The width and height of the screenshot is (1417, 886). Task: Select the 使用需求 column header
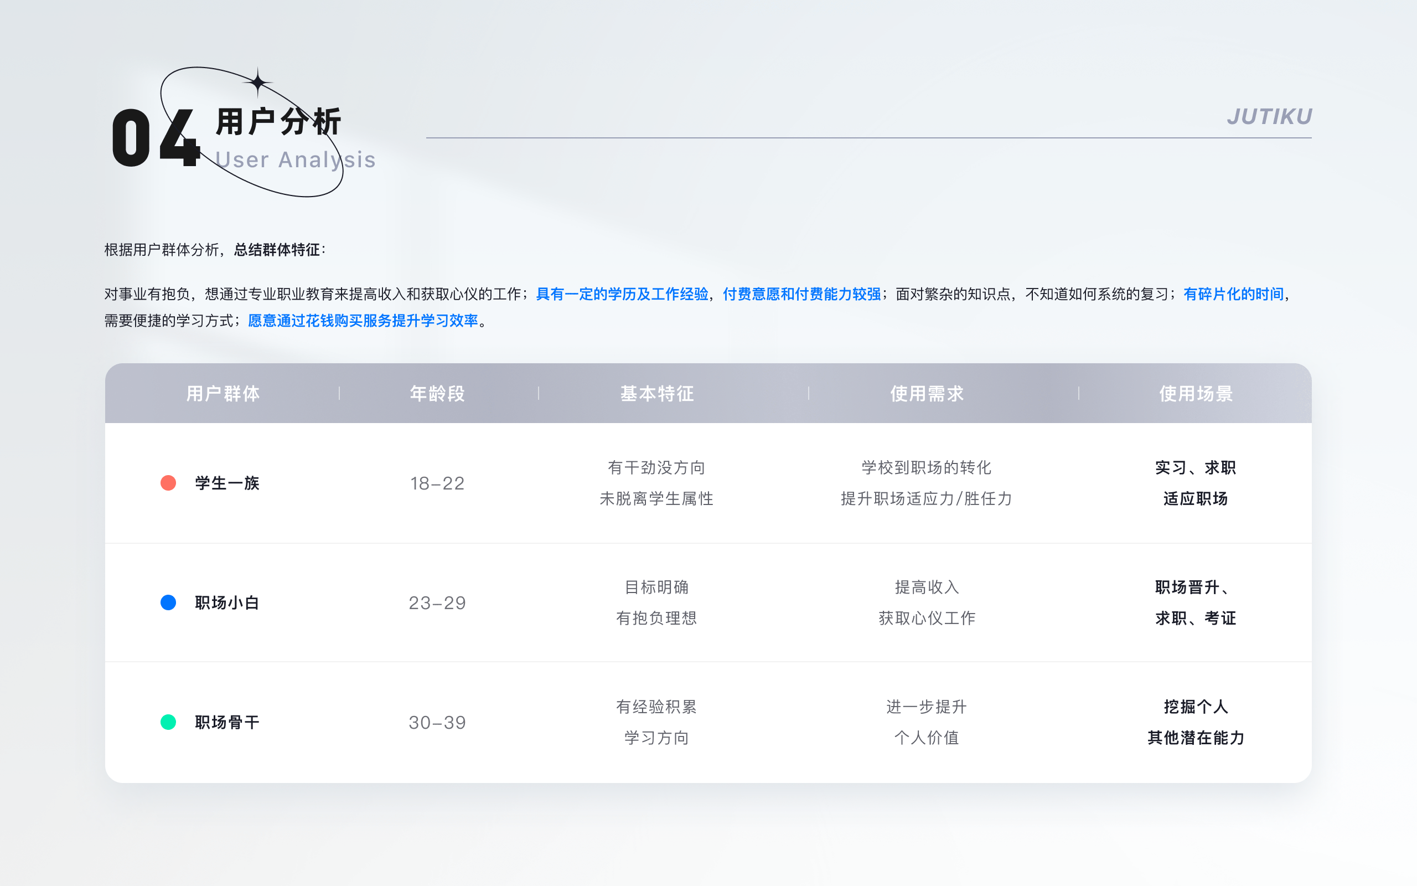pyautogui.click(x=927, y=394)
